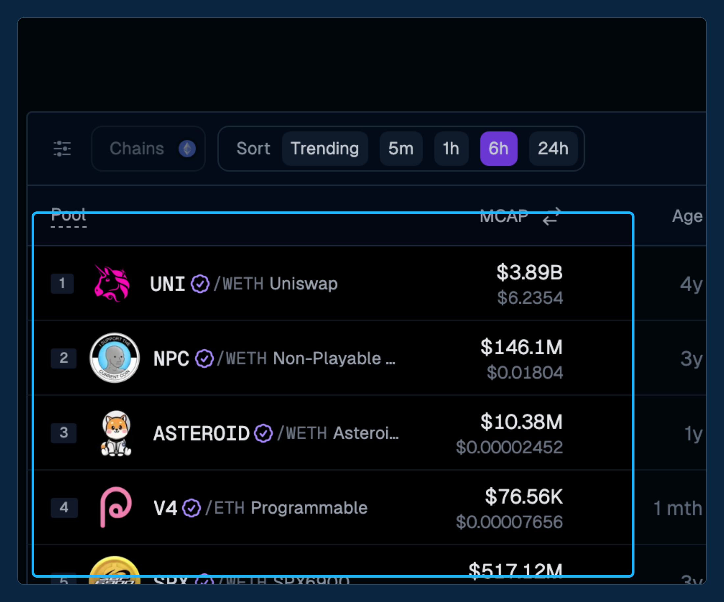
Task: Select the 6h timeframe
Action: (499, 149)
